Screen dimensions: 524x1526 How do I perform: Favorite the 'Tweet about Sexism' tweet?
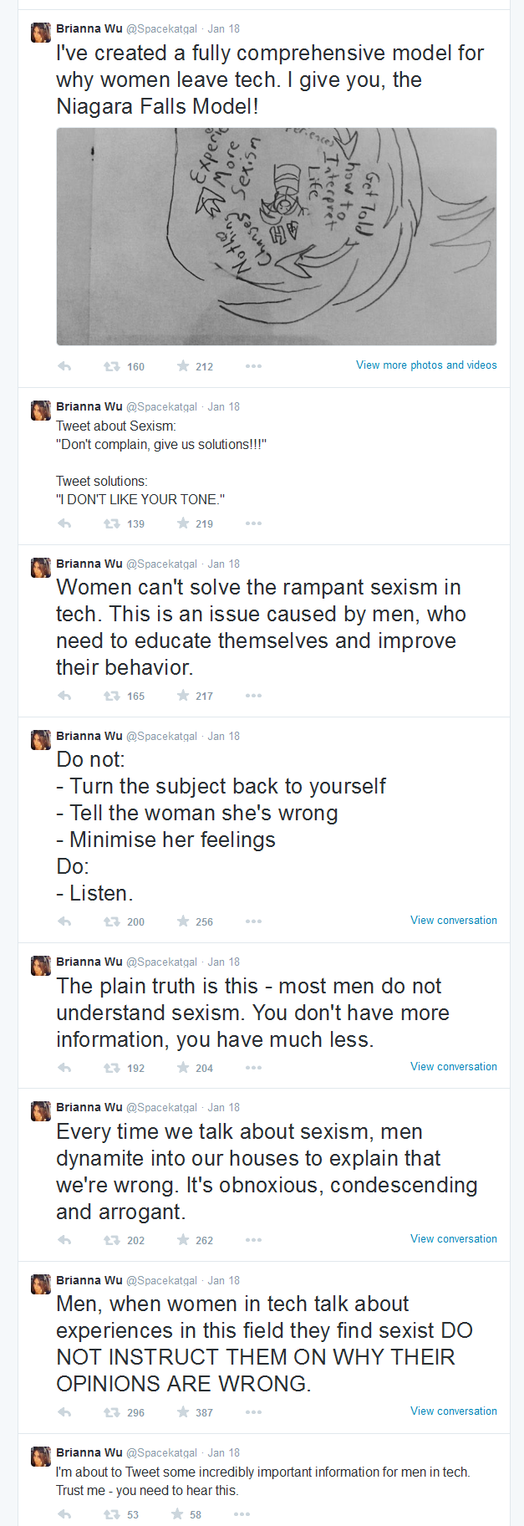click(183, 523)
